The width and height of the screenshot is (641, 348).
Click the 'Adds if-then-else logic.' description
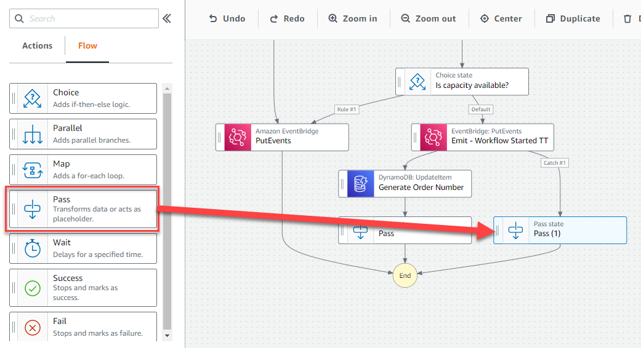(92, 105)
